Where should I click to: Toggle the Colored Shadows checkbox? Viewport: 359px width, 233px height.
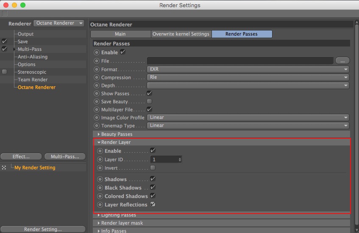click(153, 195)
